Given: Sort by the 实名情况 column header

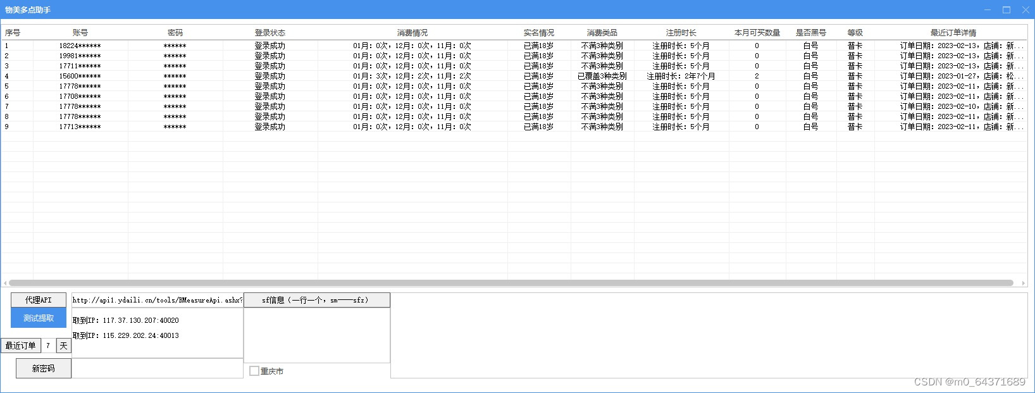Looking at the screenshot, I should click(539, 33).
